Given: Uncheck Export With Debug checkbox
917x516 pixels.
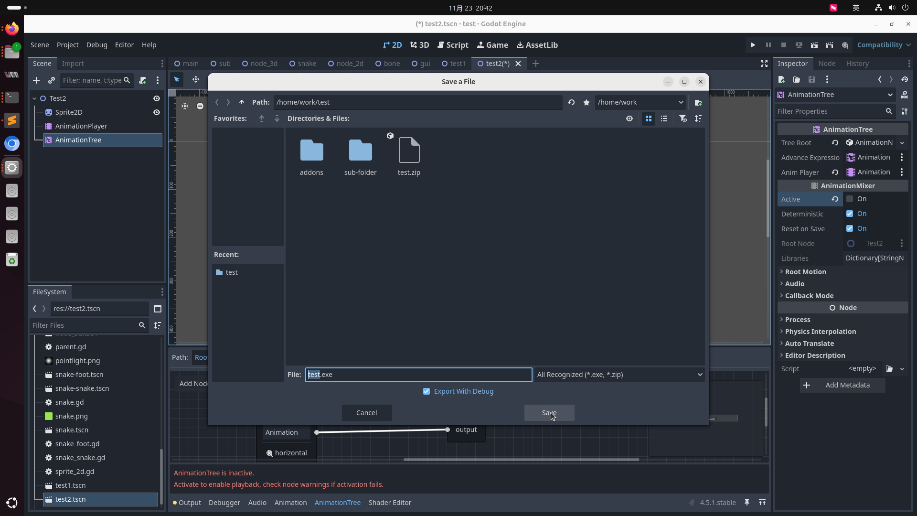Looking at the screenshot, I should pos(427,391).
